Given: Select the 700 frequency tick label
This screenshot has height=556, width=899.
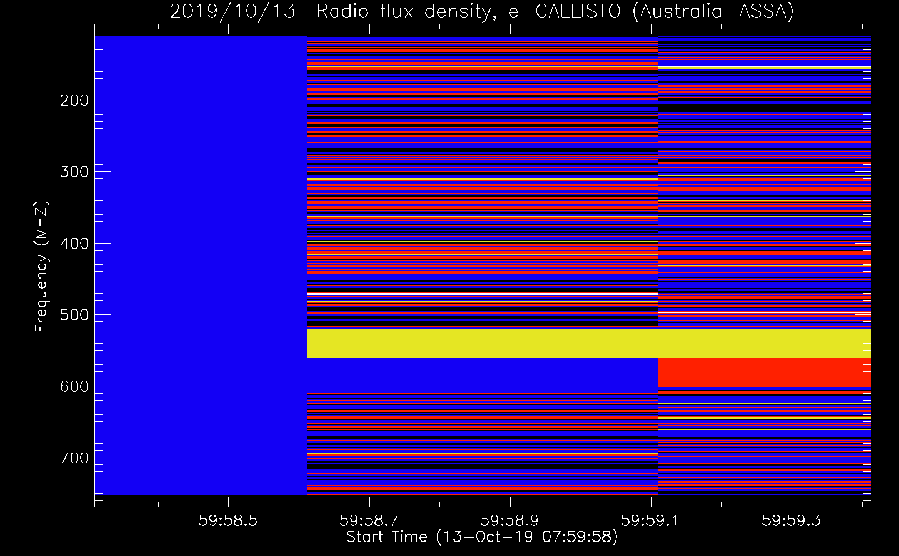Looking at the screenshot, I should 74,458.
